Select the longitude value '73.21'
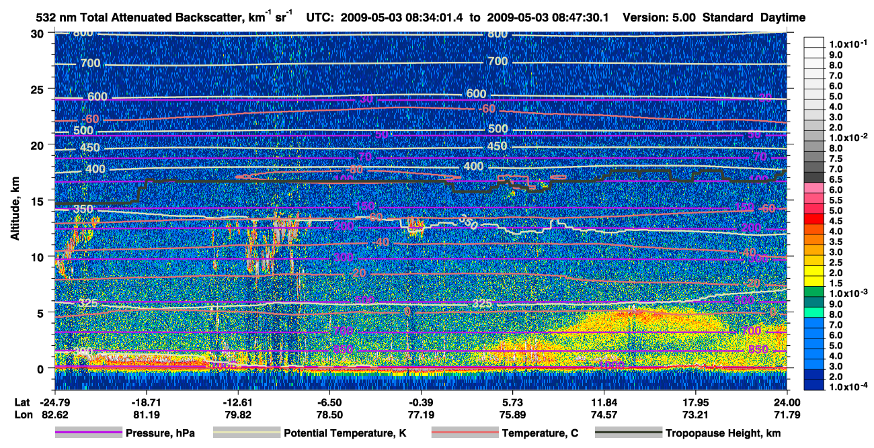The image size is (874, 448). pyautogui.click(x=696, y=415)
